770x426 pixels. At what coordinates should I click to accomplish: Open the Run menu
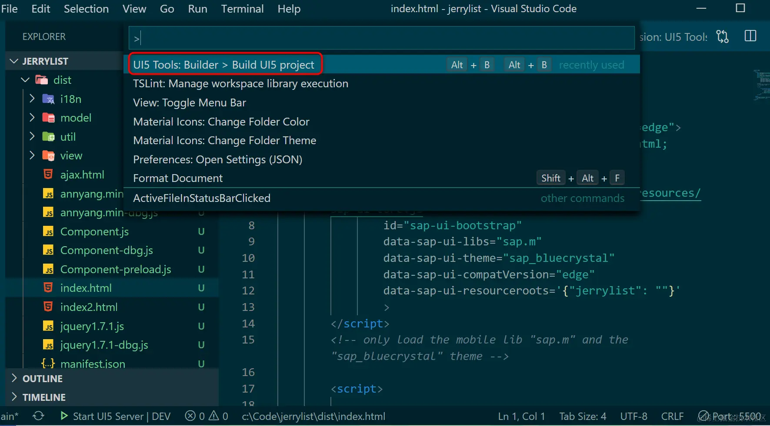(x=197, y=9)
